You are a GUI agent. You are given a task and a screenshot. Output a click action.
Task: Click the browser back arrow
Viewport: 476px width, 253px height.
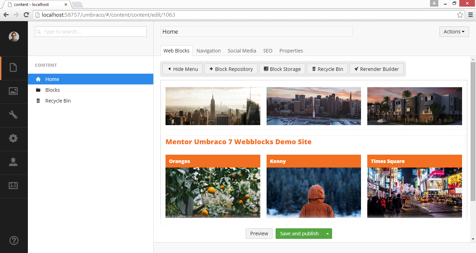pos(6,15)
